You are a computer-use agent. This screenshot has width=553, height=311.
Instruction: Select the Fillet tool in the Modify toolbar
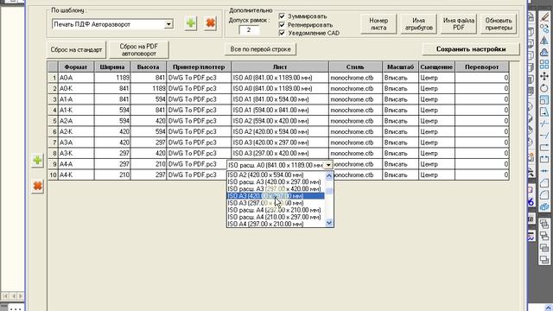click(x=544, y=194)
